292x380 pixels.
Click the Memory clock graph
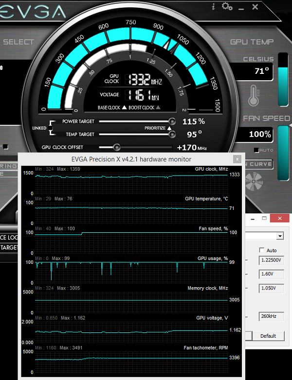(x=131, y=302)
